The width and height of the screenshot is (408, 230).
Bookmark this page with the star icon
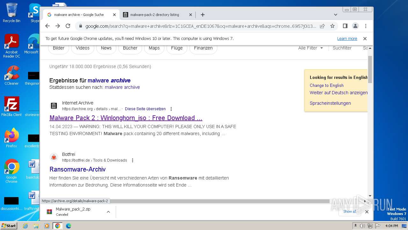332,26
